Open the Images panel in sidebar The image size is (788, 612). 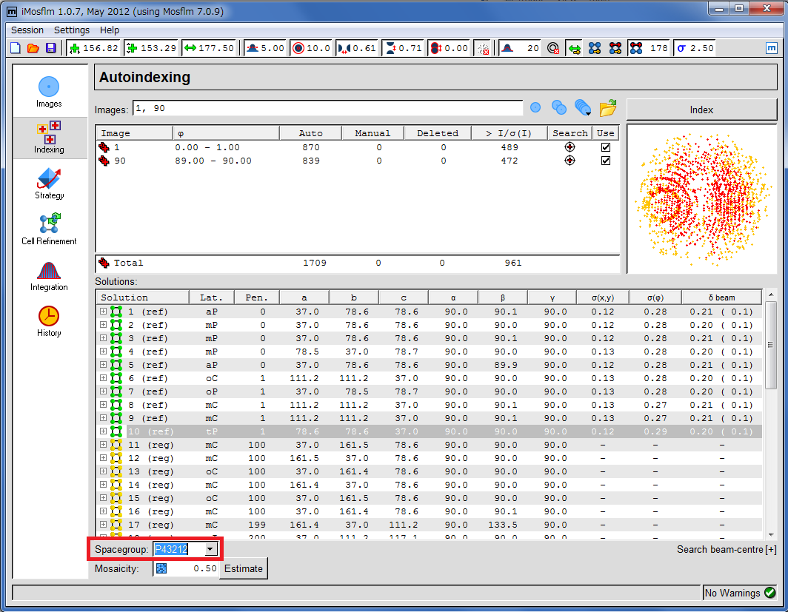coord(49,92)
